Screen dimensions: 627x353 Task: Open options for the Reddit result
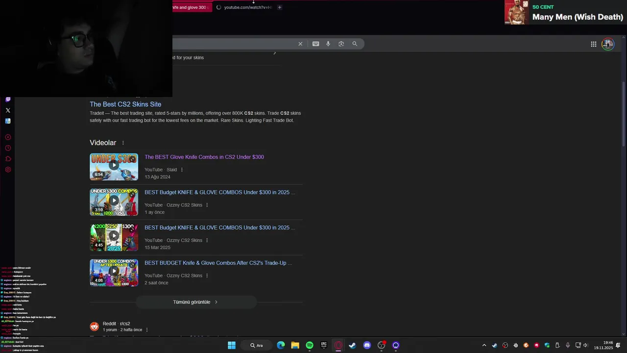pos(147,330)
